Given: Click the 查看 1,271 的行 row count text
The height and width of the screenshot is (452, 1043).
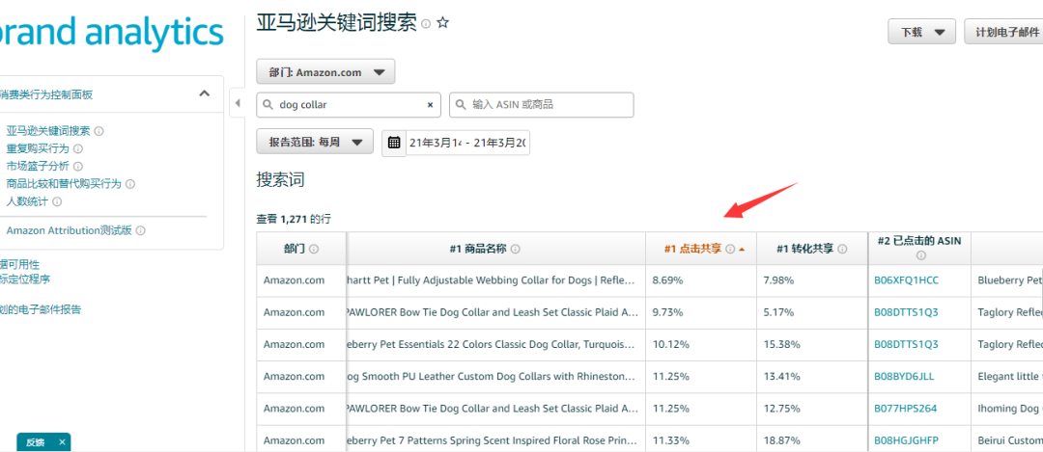Looking at the screenshot, I should pyautogui.click(x=294, y=218).
